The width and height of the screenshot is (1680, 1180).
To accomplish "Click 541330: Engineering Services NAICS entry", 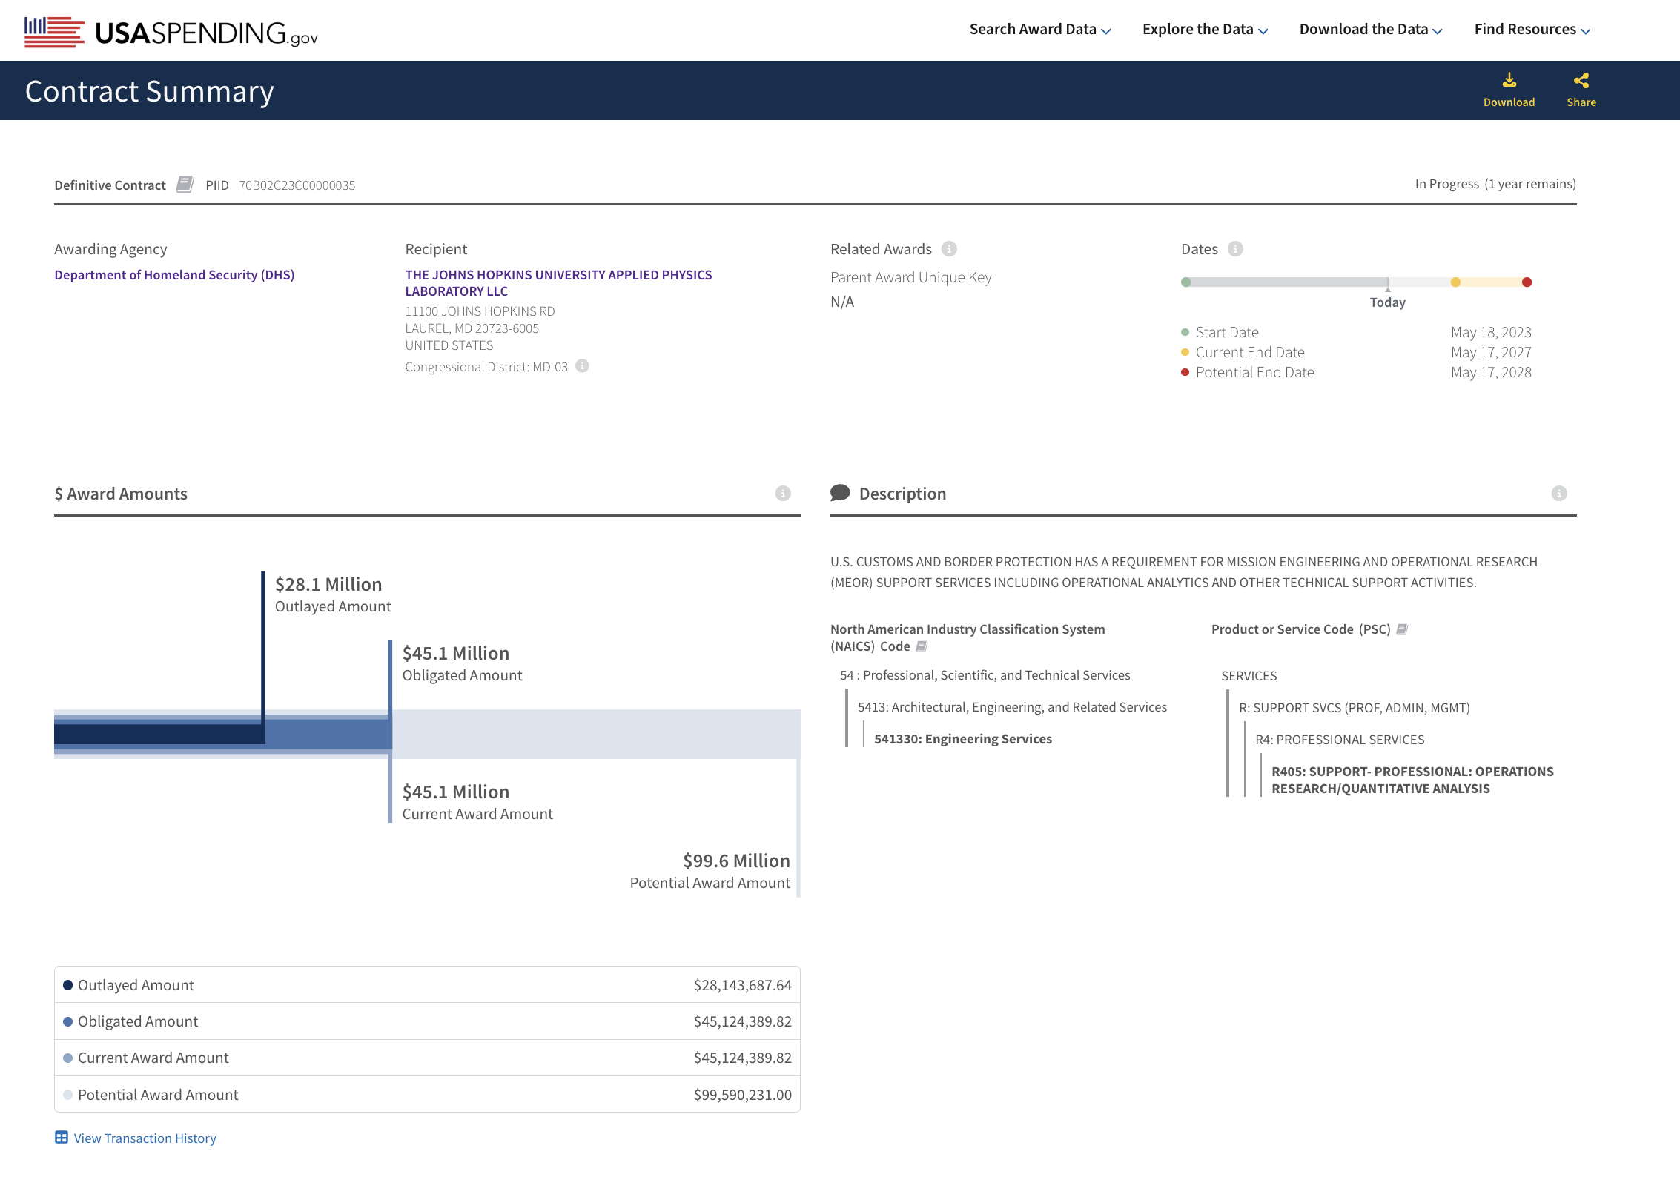I will pos(962,739).
